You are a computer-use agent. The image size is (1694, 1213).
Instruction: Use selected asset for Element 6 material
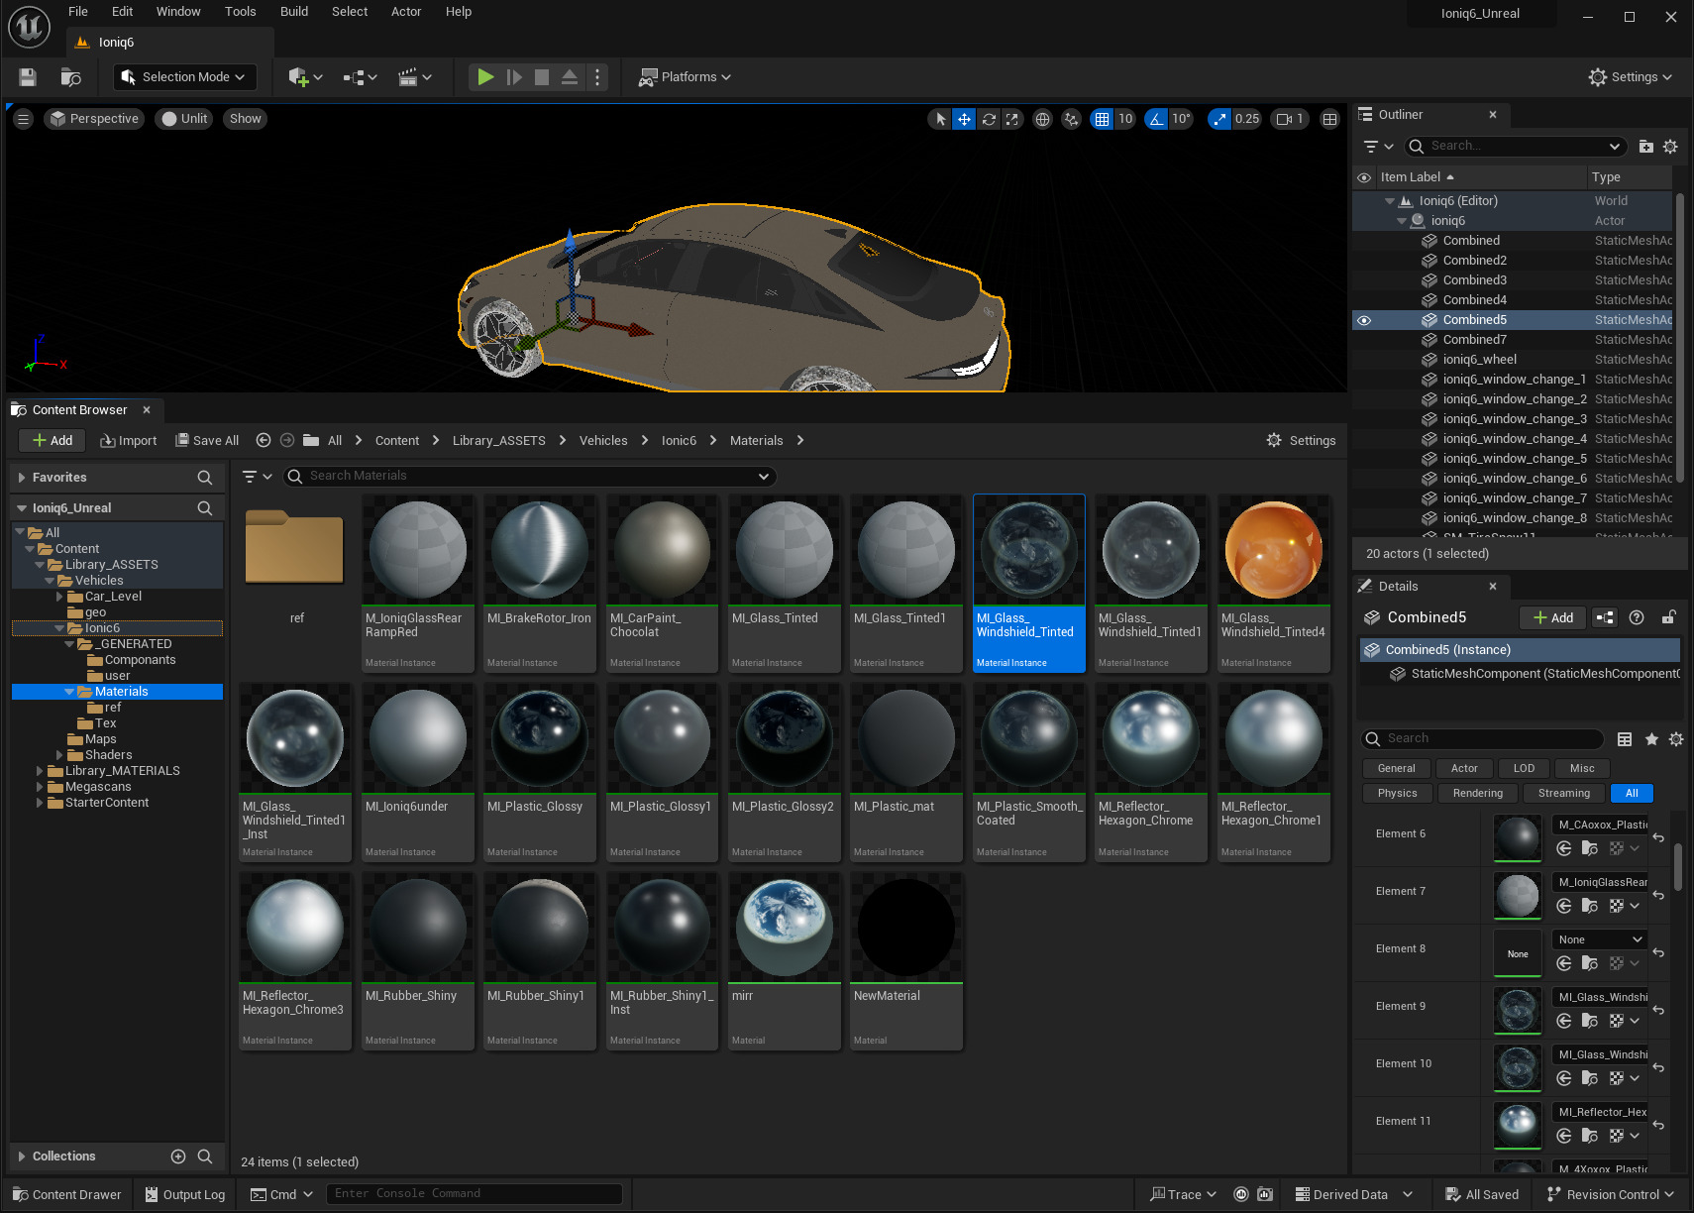click(x=1564, y=848)
